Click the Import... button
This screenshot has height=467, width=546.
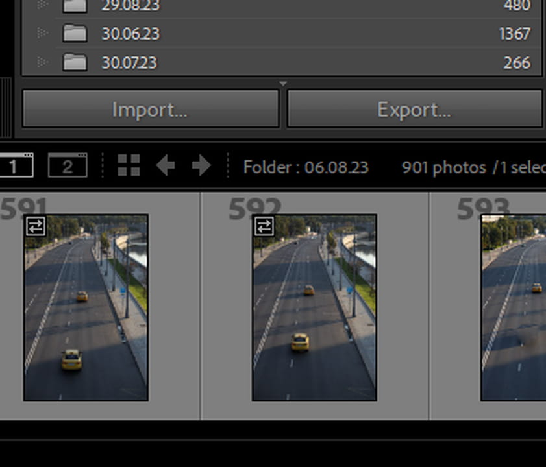click(151, 109)
